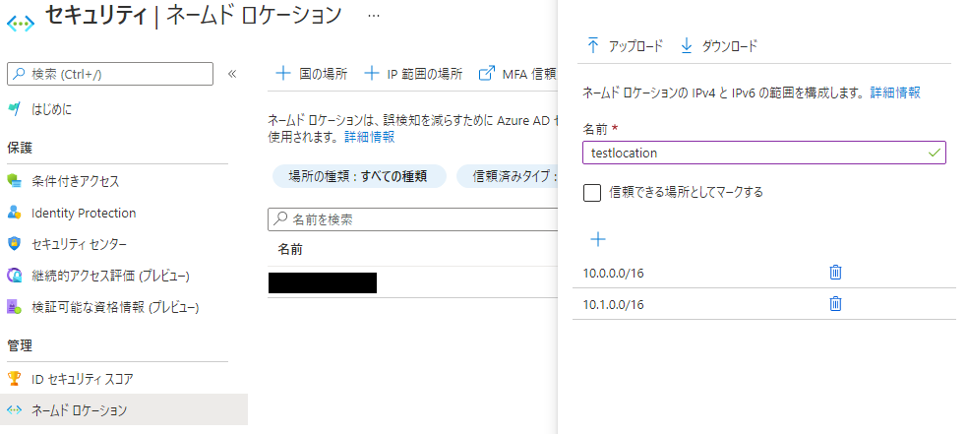Click the 名前を検索 search field
The width and height of the screenshot is (967, 434).
412,219
